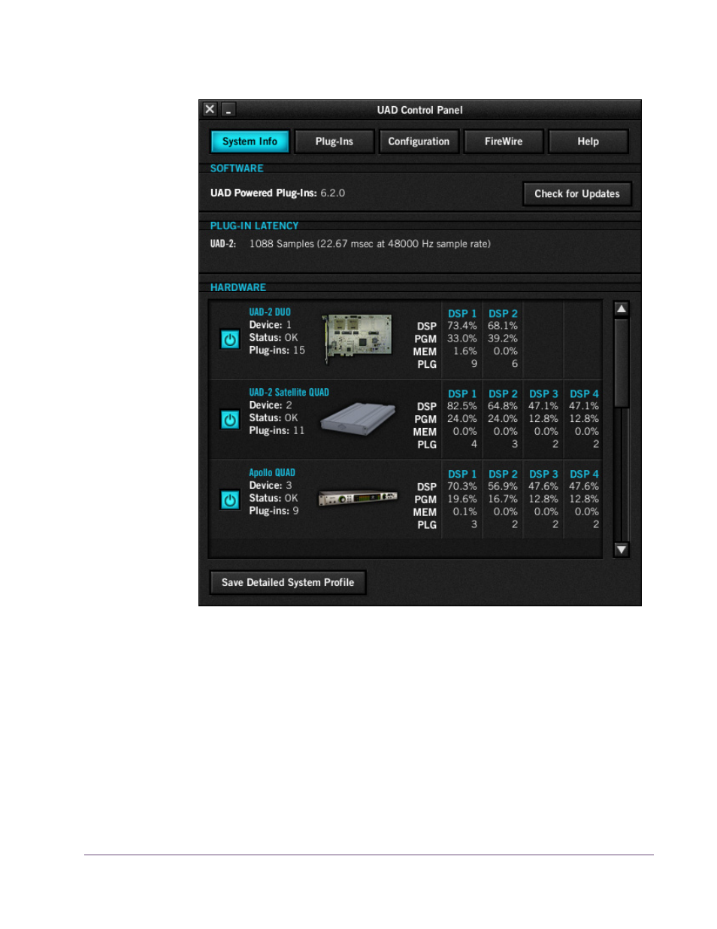This screenshot has width=717, height=929.
Task: Select the Apollo QUAD device name
Action: 272,473
